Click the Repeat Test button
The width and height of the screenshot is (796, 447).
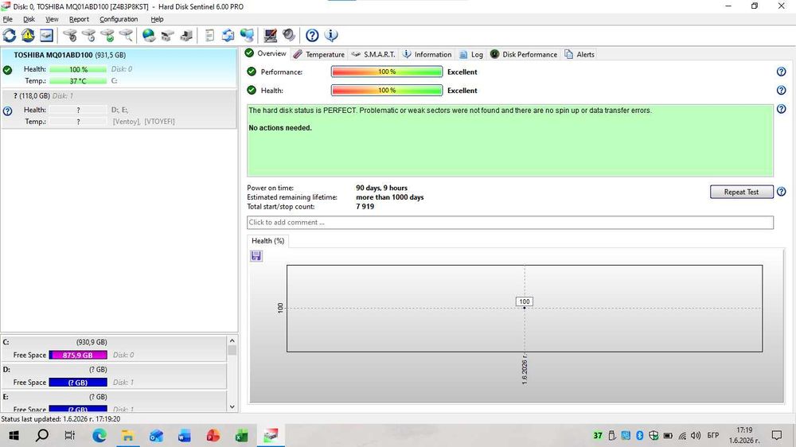tap(741, 192)
